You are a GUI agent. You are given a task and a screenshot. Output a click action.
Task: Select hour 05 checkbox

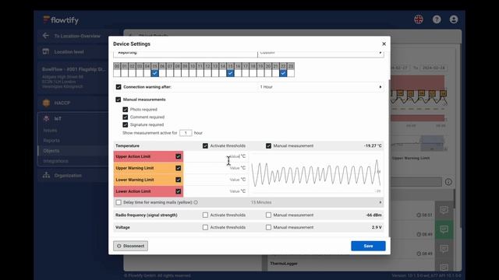[154, 73]
